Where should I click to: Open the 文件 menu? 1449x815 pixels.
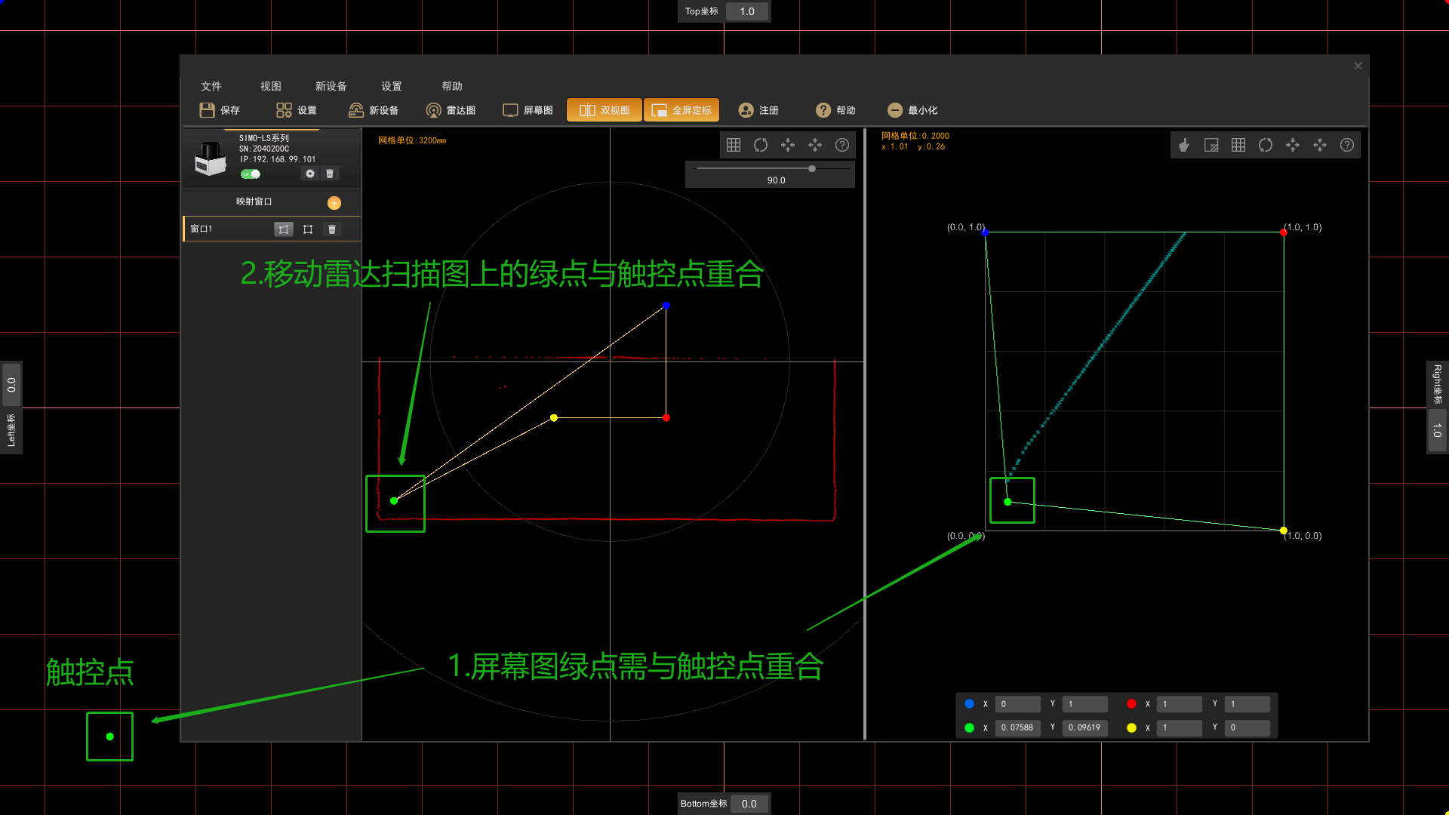tap(211, 86)
